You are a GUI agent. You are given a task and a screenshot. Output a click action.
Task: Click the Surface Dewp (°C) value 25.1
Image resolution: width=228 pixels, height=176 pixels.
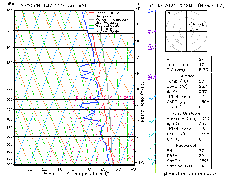point(203,87)
